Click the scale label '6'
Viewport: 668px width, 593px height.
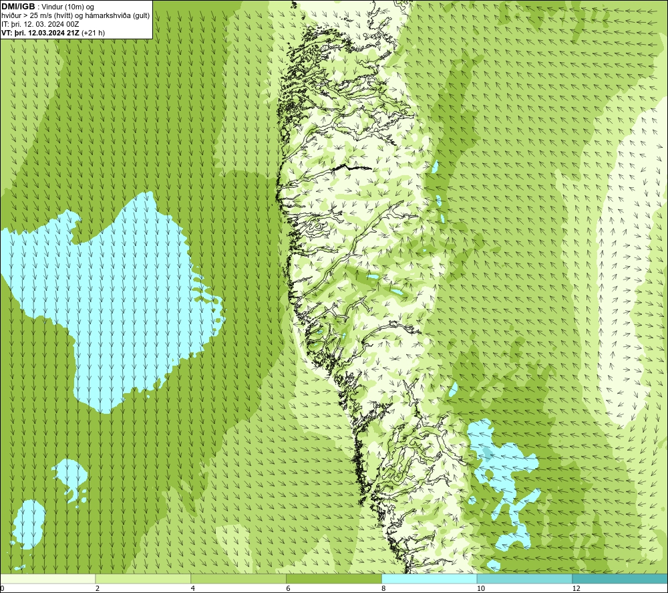289,588
